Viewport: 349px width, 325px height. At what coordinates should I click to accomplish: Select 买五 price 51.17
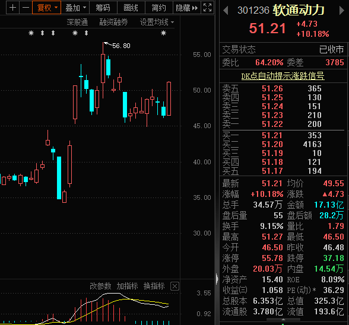click(272, 171)
